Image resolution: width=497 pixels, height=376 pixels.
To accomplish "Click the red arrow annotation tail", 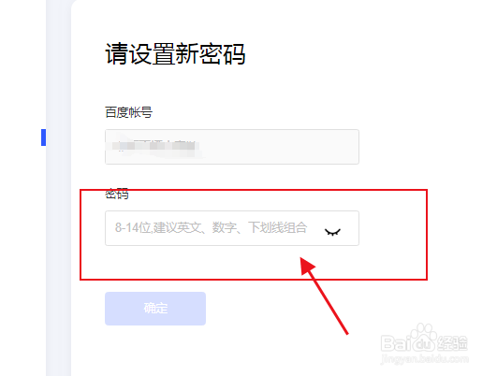I will [x=346, y=333].
